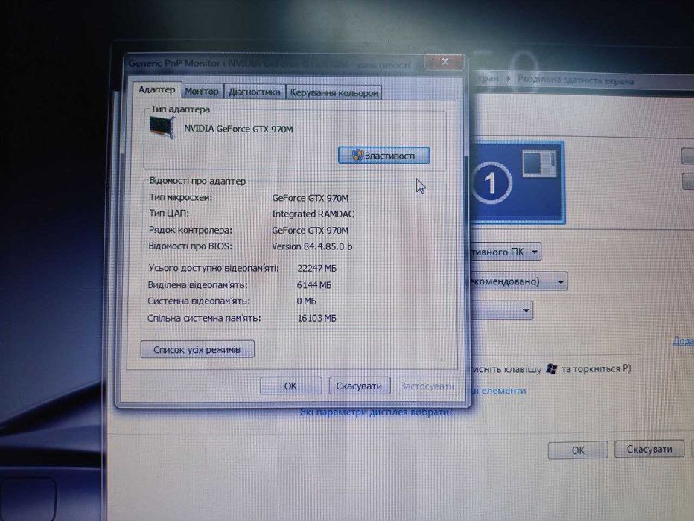This screenshot has height=521, width=694.
Task: Click the label Рядок контролера:
Action: click(191, 231)
